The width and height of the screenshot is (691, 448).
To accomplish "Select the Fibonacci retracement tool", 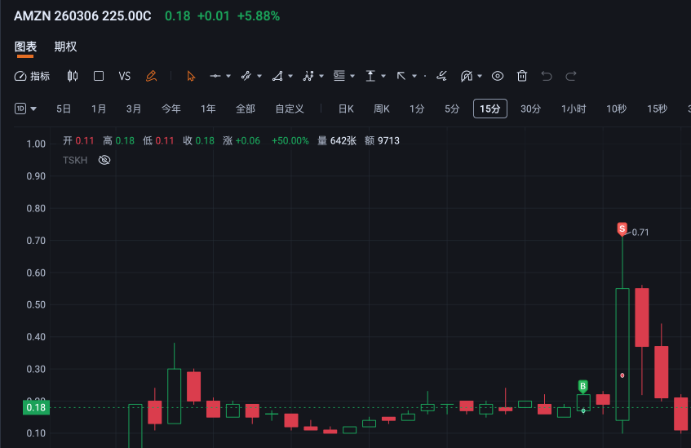I will pos(339,76).
